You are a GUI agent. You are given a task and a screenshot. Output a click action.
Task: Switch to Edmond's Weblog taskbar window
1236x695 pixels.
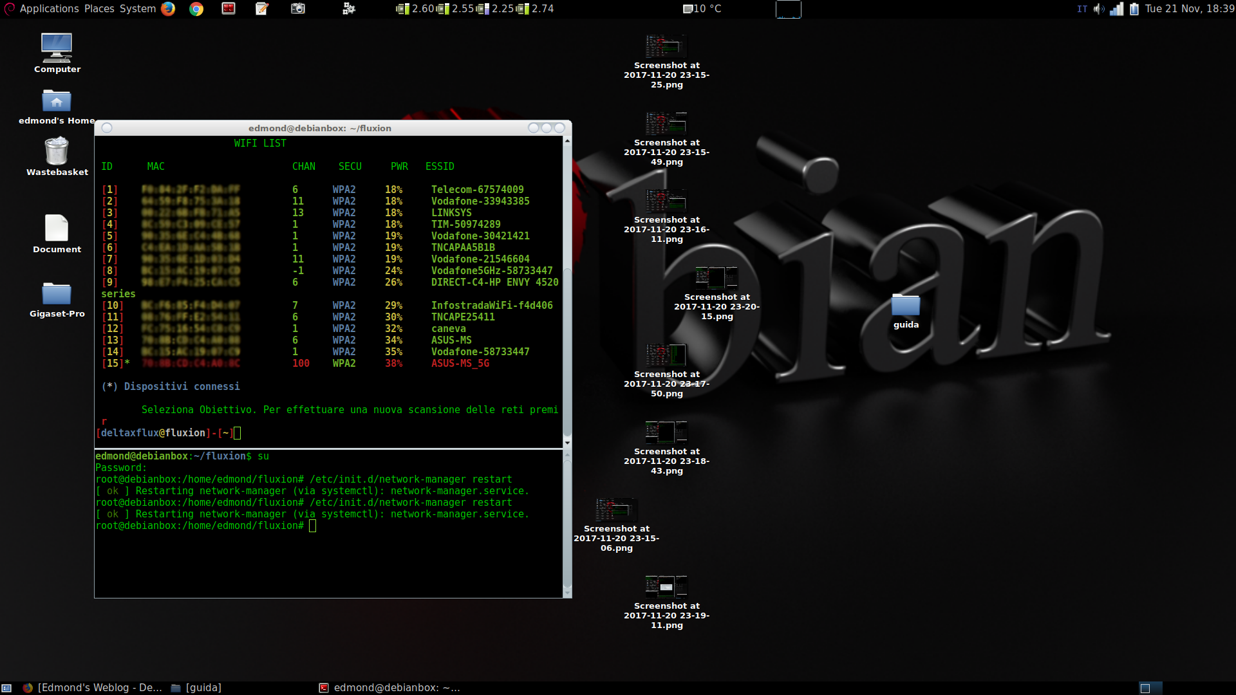[x=93, y=687]
